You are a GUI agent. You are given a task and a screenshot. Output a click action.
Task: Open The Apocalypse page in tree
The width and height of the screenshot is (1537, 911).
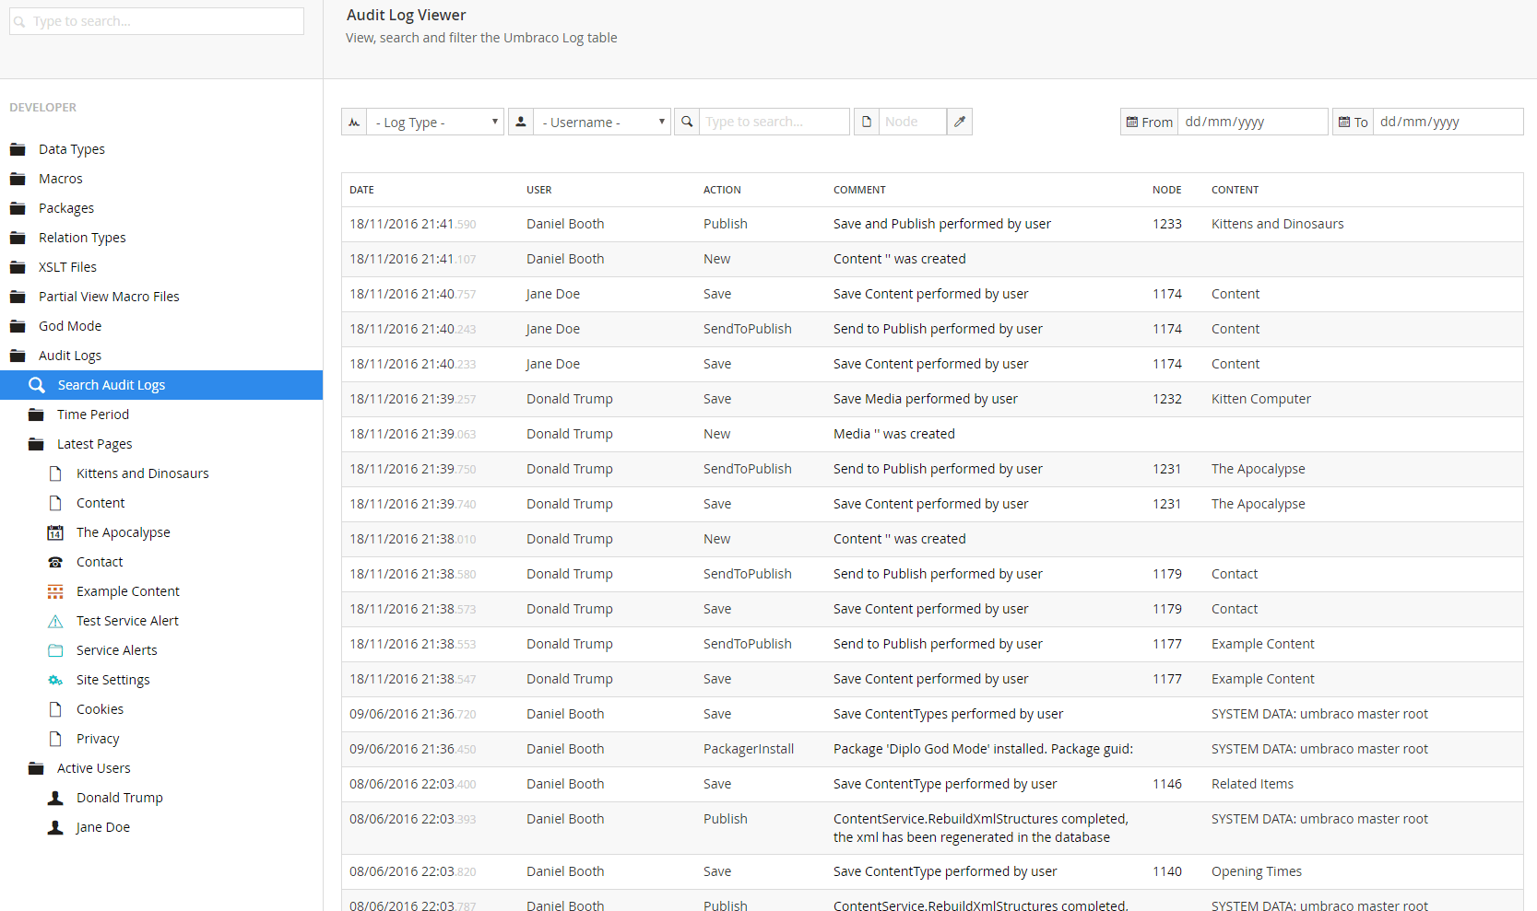point(124,532)
